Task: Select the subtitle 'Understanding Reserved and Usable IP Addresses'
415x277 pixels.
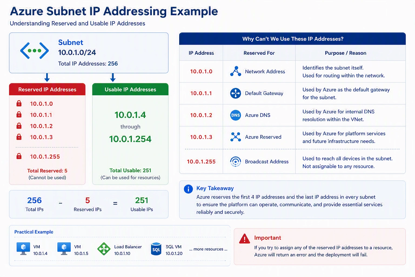Action: [x=78, y=24]
